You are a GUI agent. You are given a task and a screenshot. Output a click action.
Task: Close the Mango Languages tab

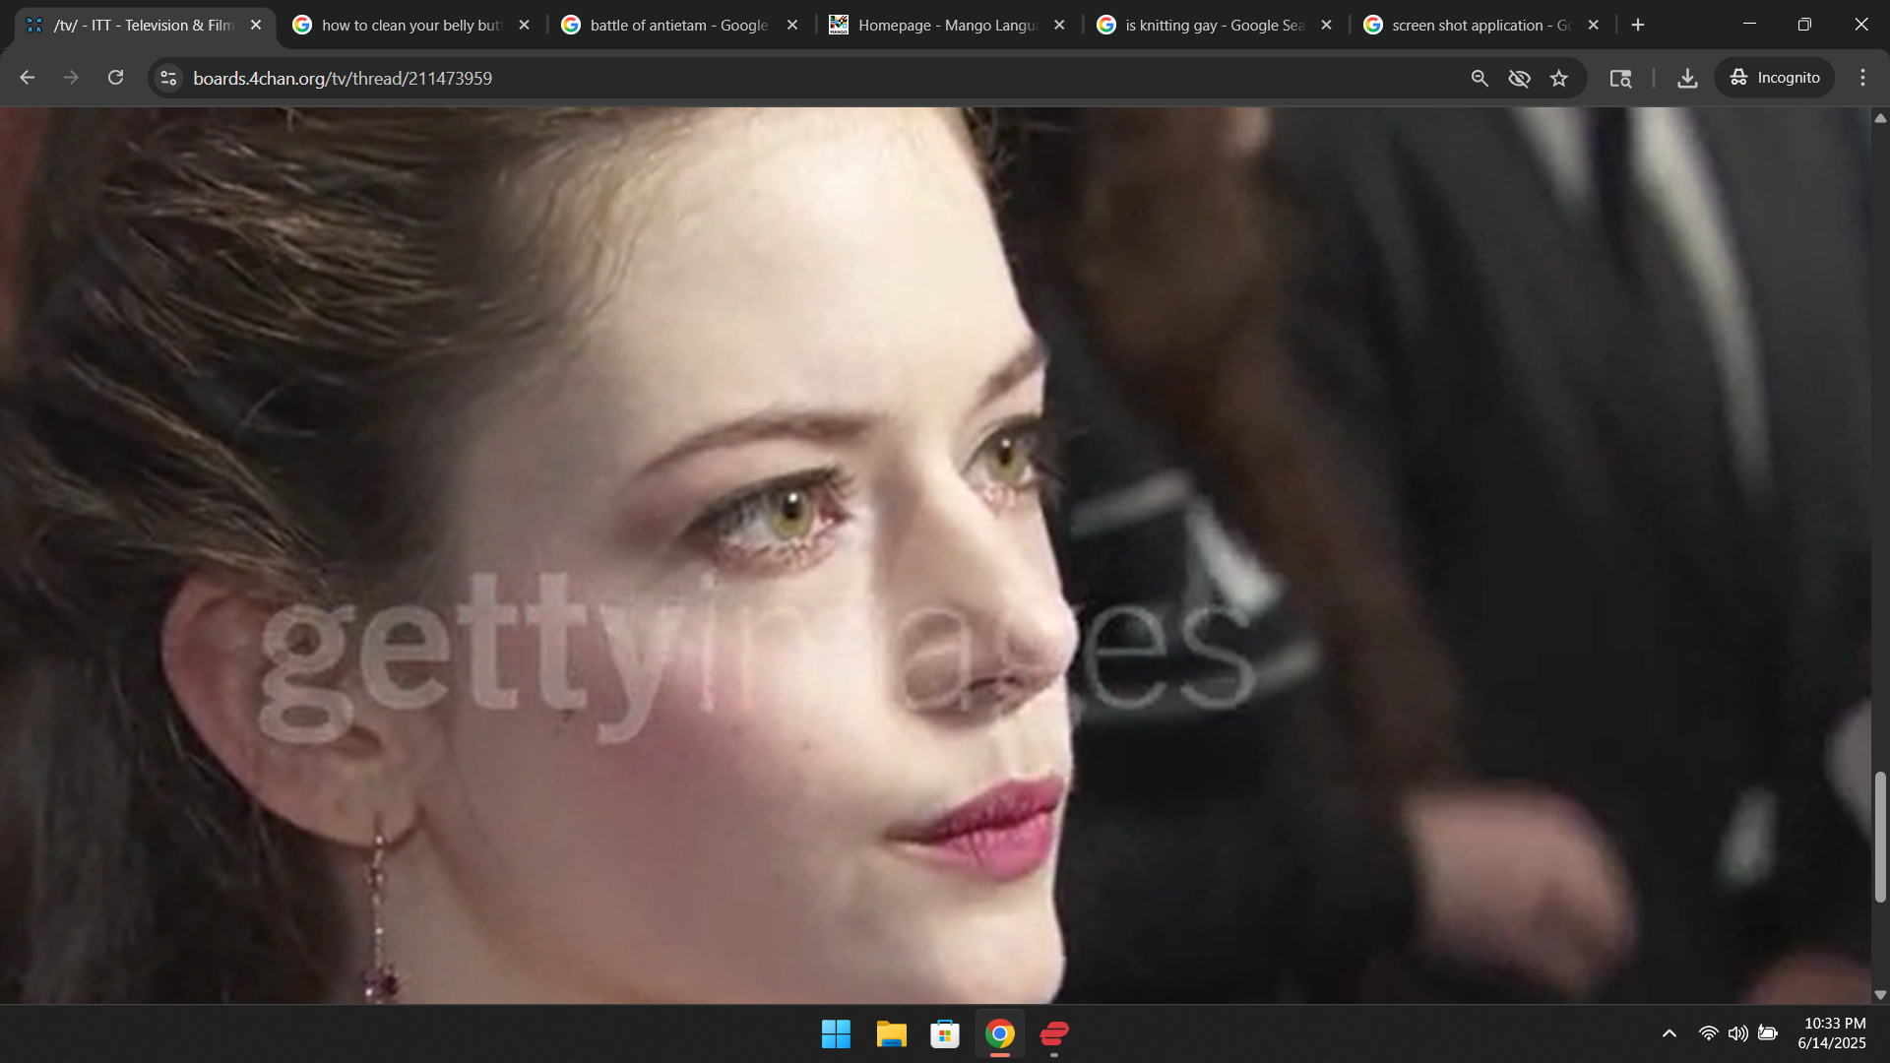tap(1059, 26)
